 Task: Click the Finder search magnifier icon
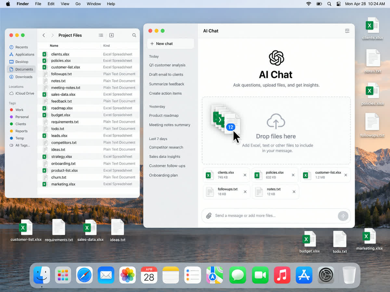coord(134,35)
